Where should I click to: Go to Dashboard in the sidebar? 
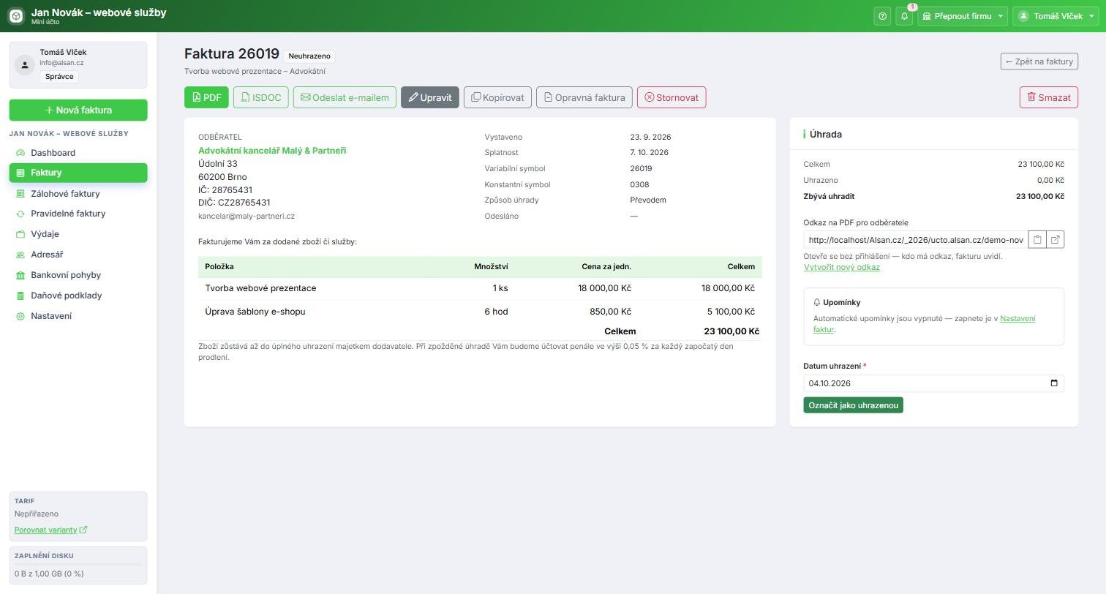click(x=78, y=153)
